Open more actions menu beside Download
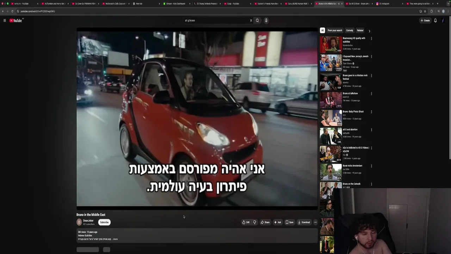451x254 pixels. click(315, 222)
